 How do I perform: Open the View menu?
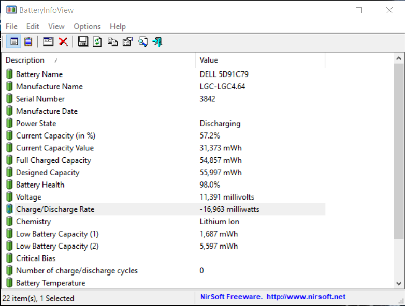tap(56, 26)
